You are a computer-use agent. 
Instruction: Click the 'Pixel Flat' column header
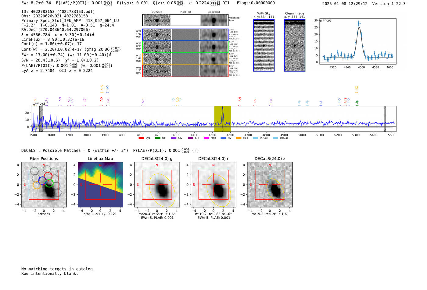[185, 12]
